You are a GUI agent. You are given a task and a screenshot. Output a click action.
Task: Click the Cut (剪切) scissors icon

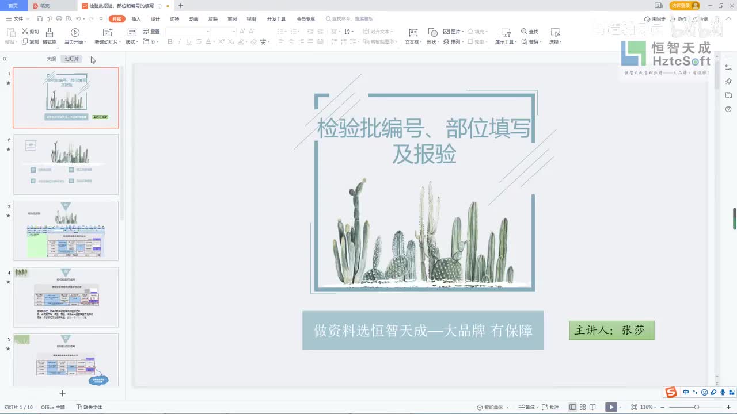(x=25, y=32)
